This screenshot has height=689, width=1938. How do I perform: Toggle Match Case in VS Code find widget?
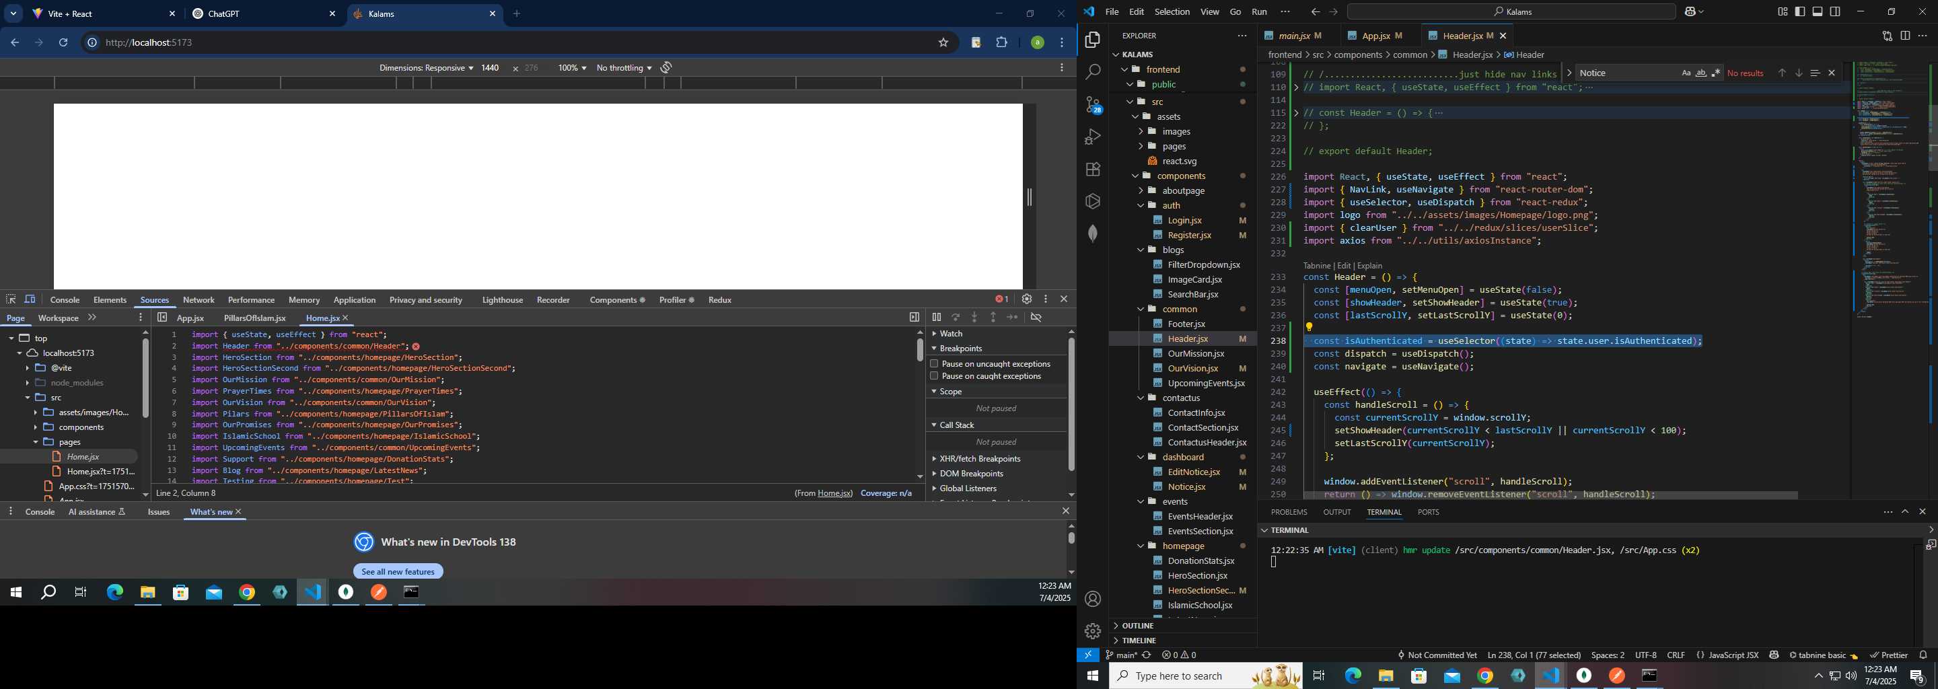[x=1686, y=73]
